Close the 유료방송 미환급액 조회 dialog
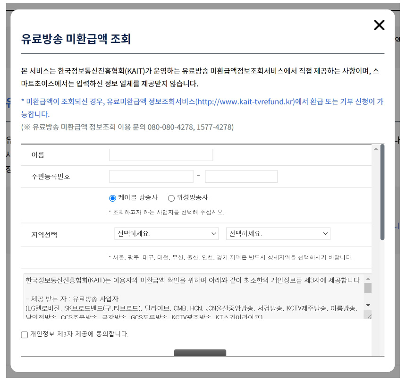Screen dimensions: 406x383 coord(379,25)
